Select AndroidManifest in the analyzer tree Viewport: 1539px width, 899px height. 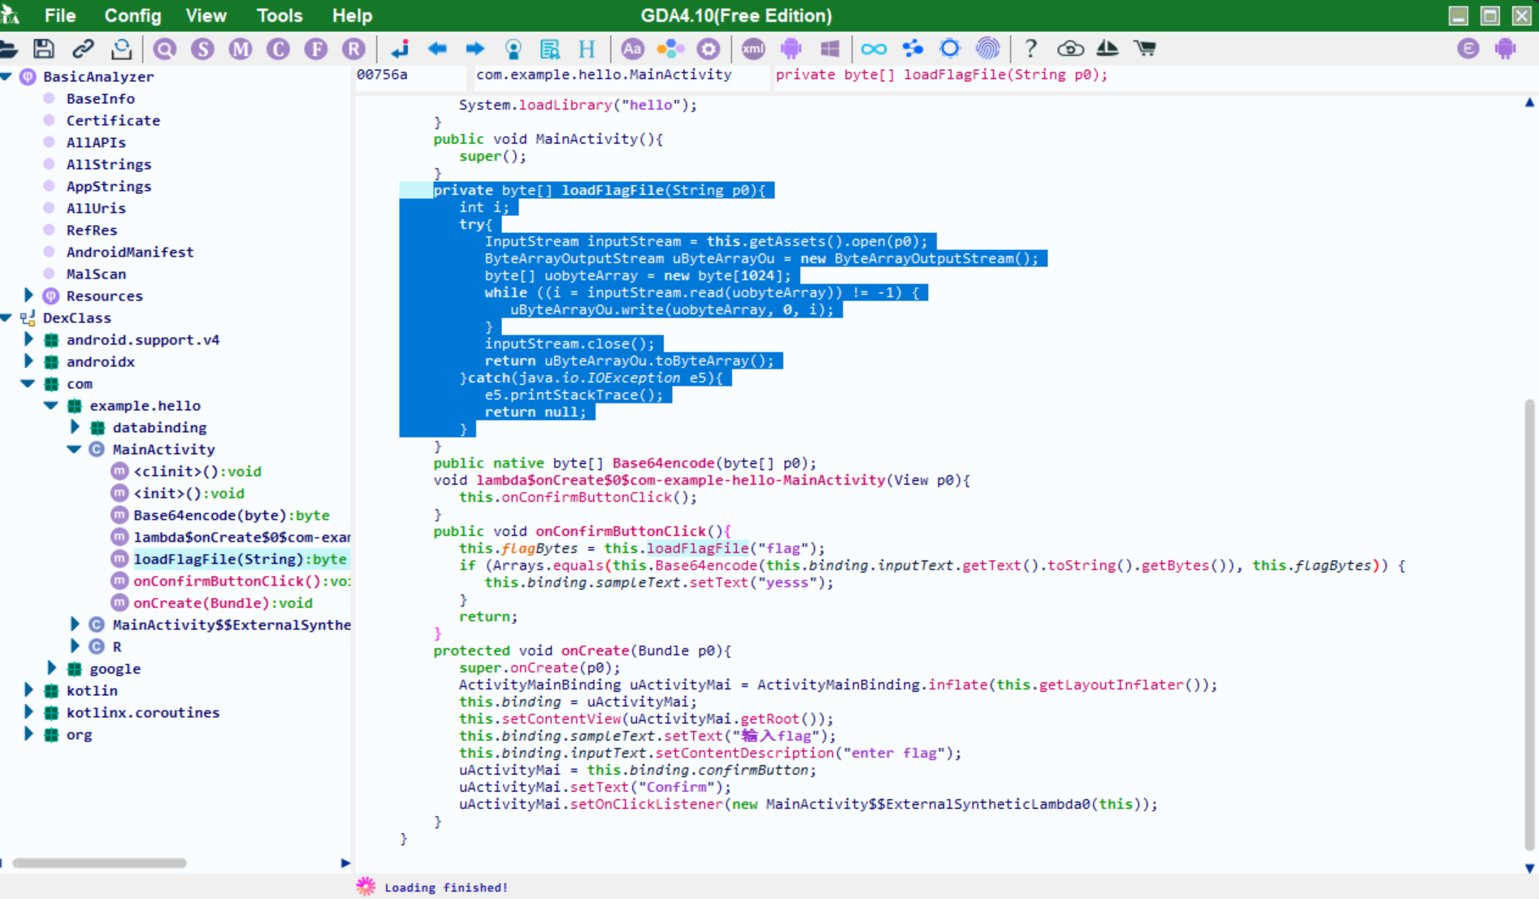[x=130, y=252]
